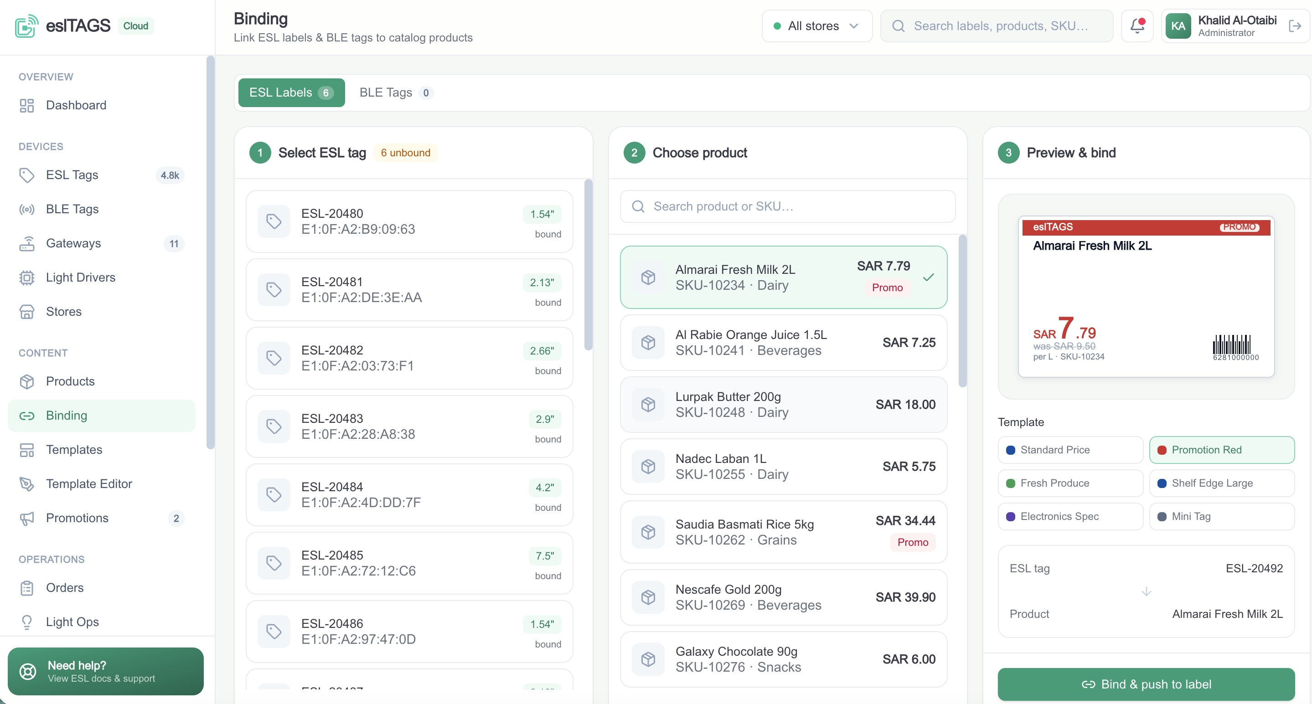Select the Electronics Spec template
This screenshot has height=704, width=1312.
[1070, 517]
